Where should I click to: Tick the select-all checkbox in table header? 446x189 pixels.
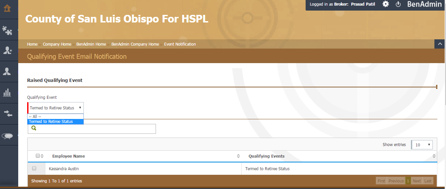coord(38,156)
